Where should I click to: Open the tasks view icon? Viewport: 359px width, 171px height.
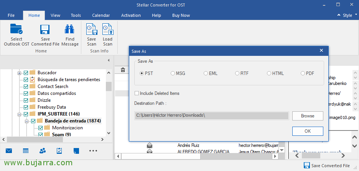pos(59,151)
